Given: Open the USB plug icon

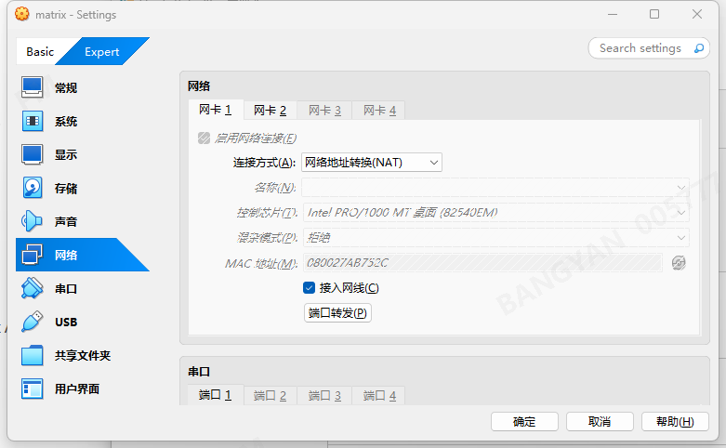Looking at the screenshot, I should (x=32, y=322).
